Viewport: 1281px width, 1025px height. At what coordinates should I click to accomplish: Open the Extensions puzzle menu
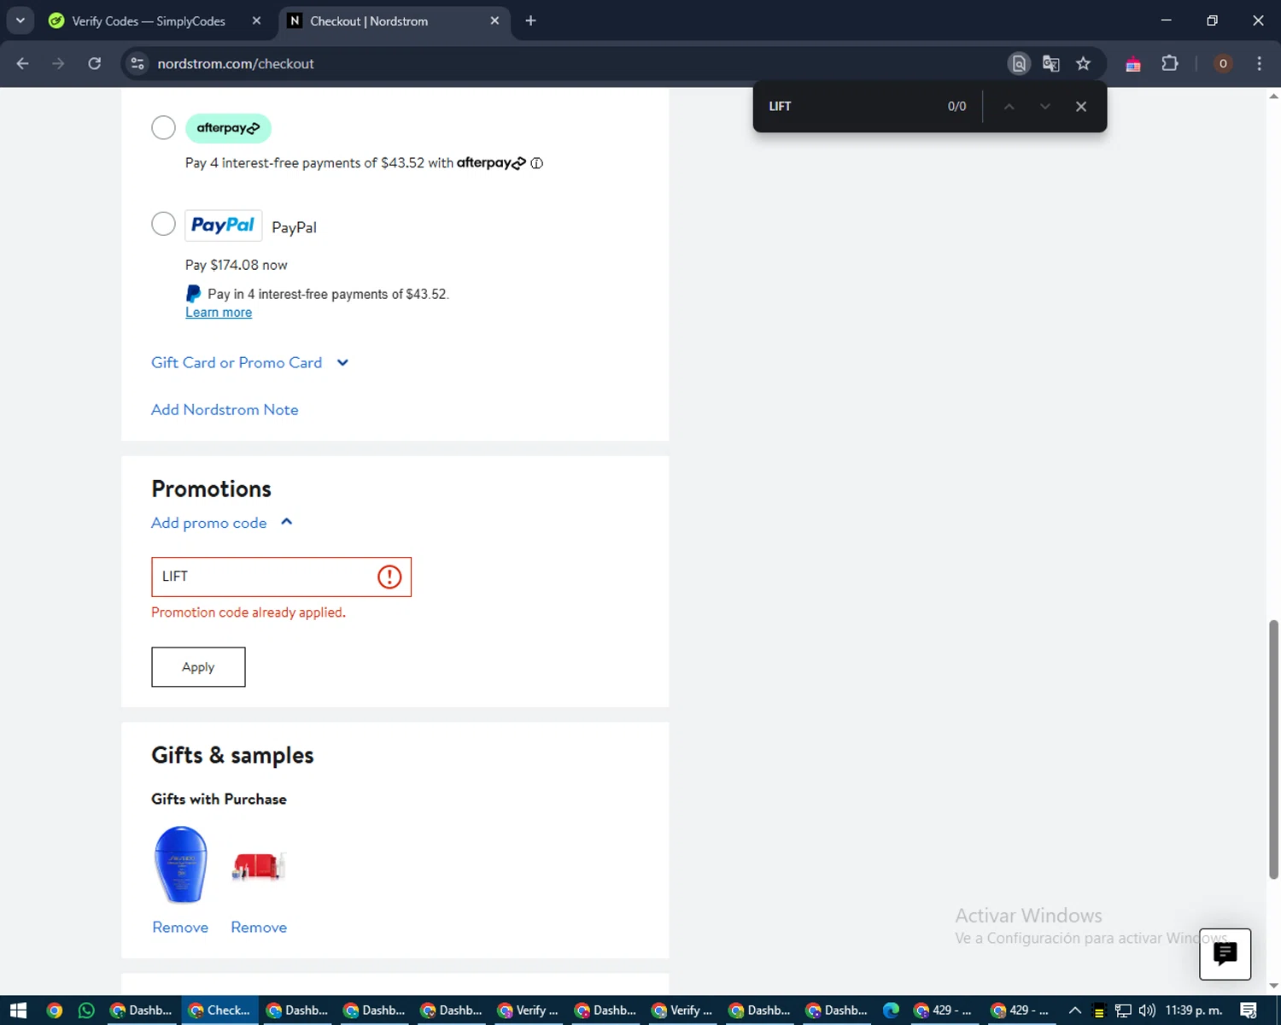pyautogui.click(x=1170, y=63)
